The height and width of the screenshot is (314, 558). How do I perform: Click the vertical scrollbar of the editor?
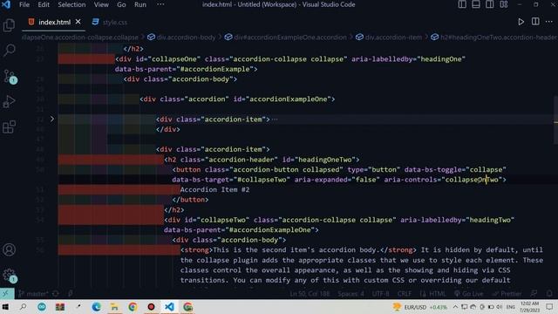click(555, 119)
